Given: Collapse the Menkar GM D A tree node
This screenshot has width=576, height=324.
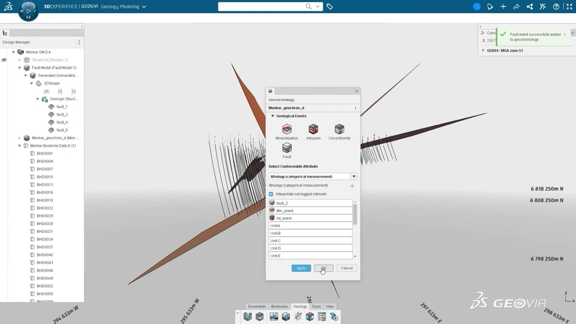Looking at the screenshot, I should click(14, 52).
